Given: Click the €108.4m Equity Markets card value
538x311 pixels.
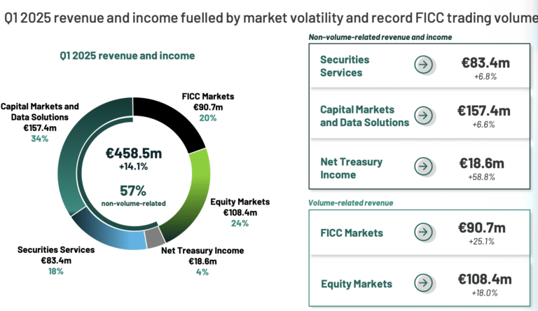Looking at the screenshot, I should coord(485,279).
